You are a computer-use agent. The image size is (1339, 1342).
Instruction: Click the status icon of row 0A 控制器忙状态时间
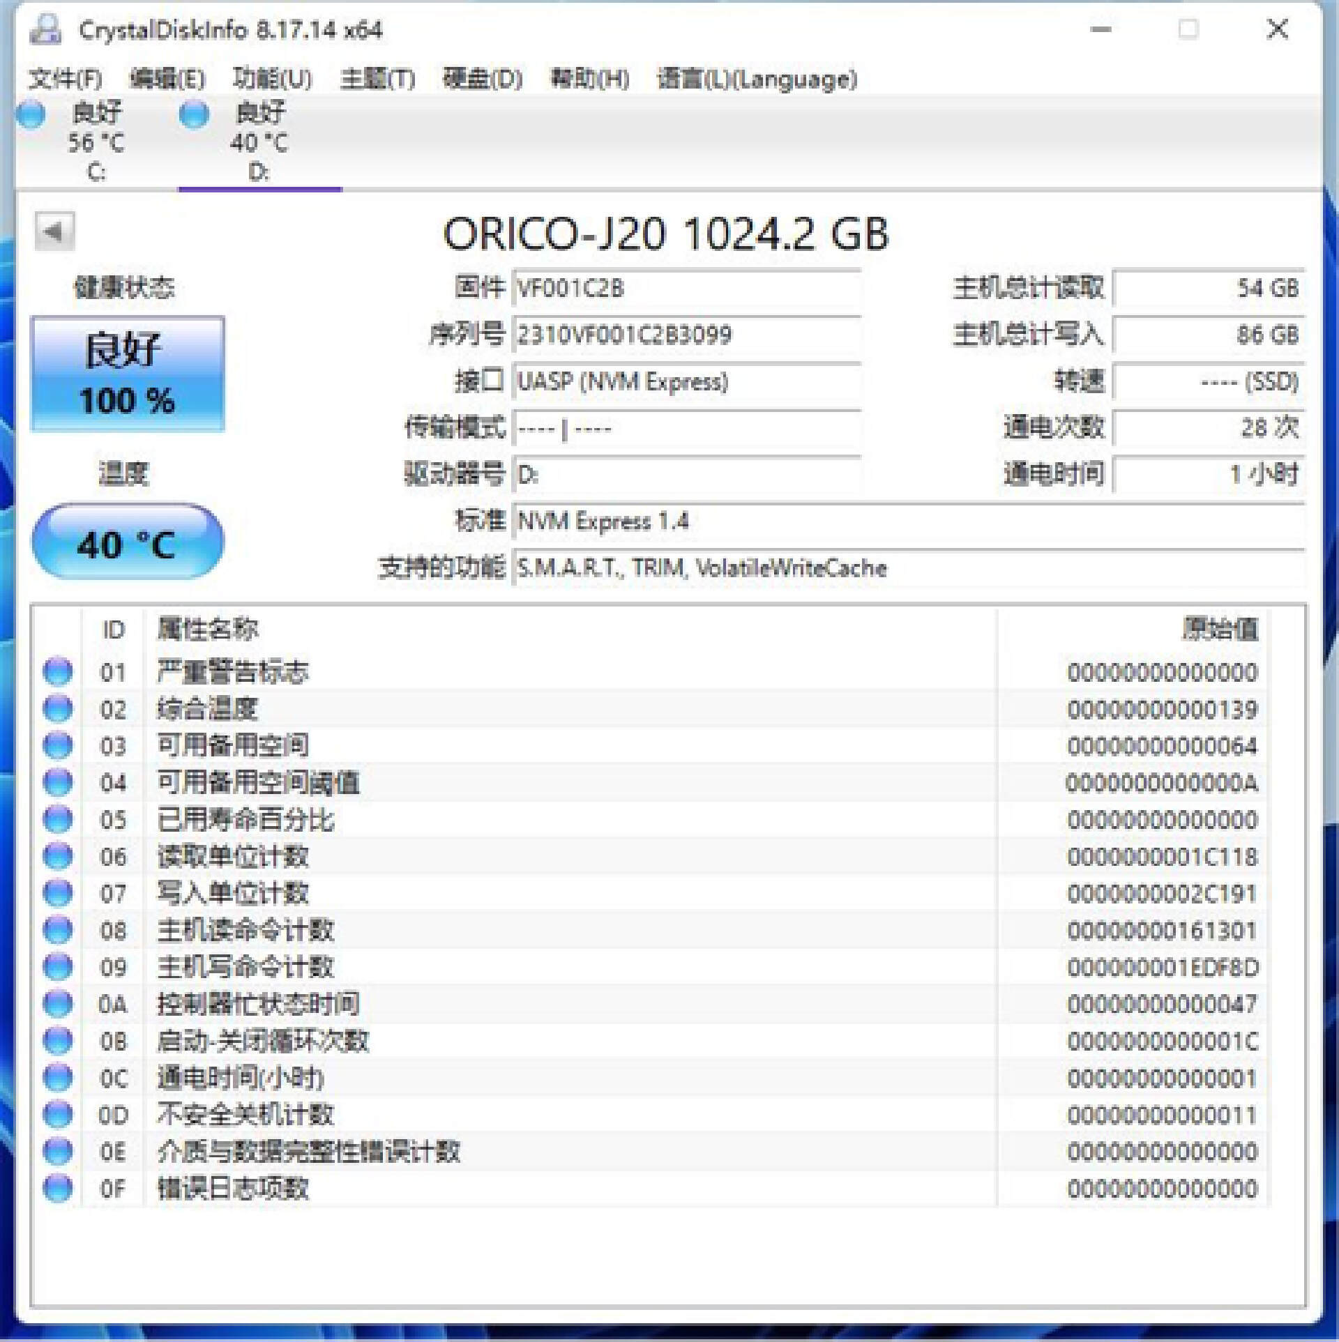click(x=58, y=1004)
